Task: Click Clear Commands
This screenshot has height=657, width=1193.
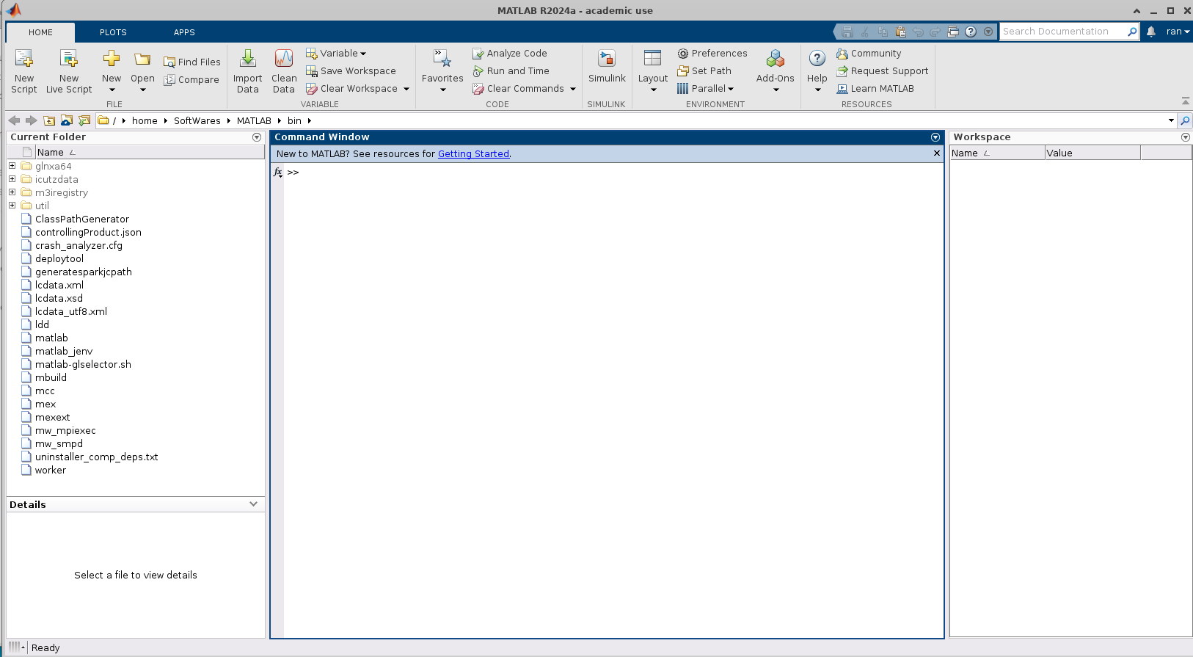Action: tap(518, 89)
